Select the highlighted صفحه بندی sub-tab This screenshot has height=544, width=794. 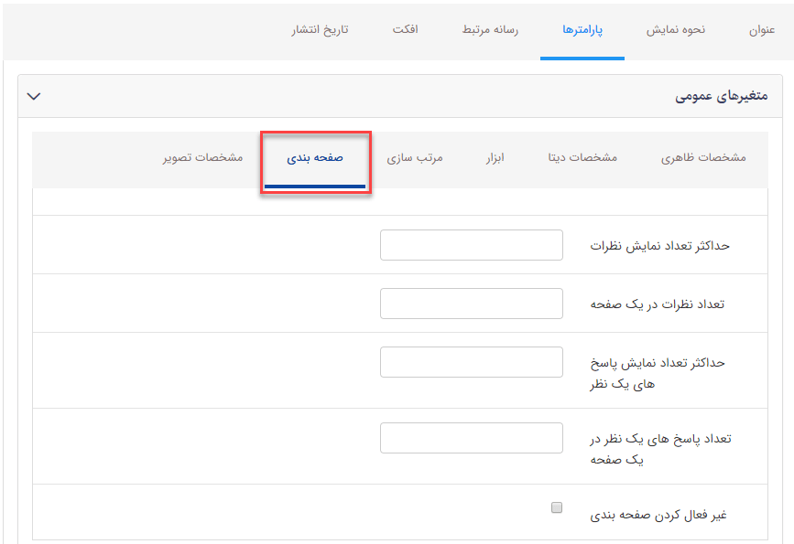point(315,157)
